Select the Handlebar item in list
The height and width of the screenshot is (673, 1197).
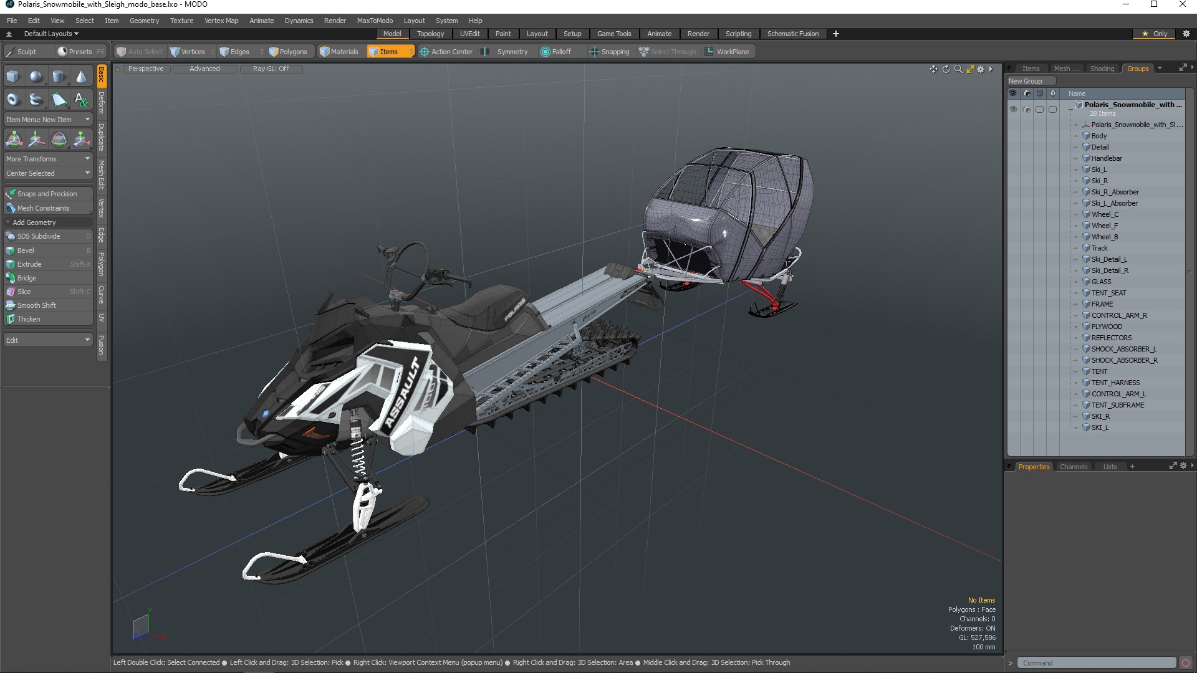[1107, 158]
